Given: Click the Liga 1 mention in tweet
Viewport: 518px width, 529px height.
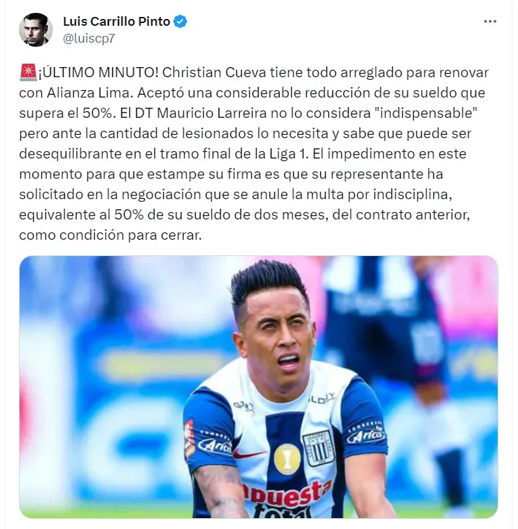Looking at the screenshot, I should [288, 154].
